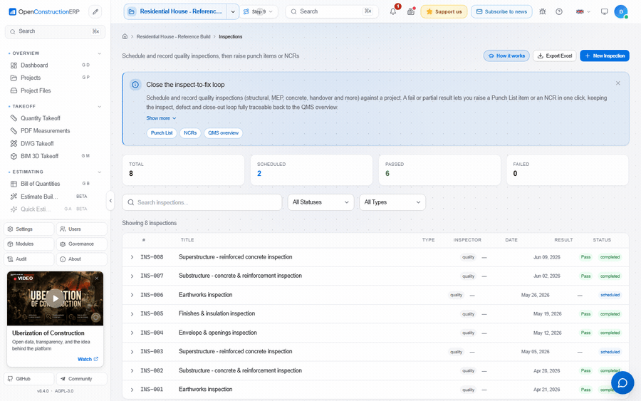Viewport: 641px width, 401px height.
Task: Focus the sidebar Search field
Action: (x=55, y=31)
